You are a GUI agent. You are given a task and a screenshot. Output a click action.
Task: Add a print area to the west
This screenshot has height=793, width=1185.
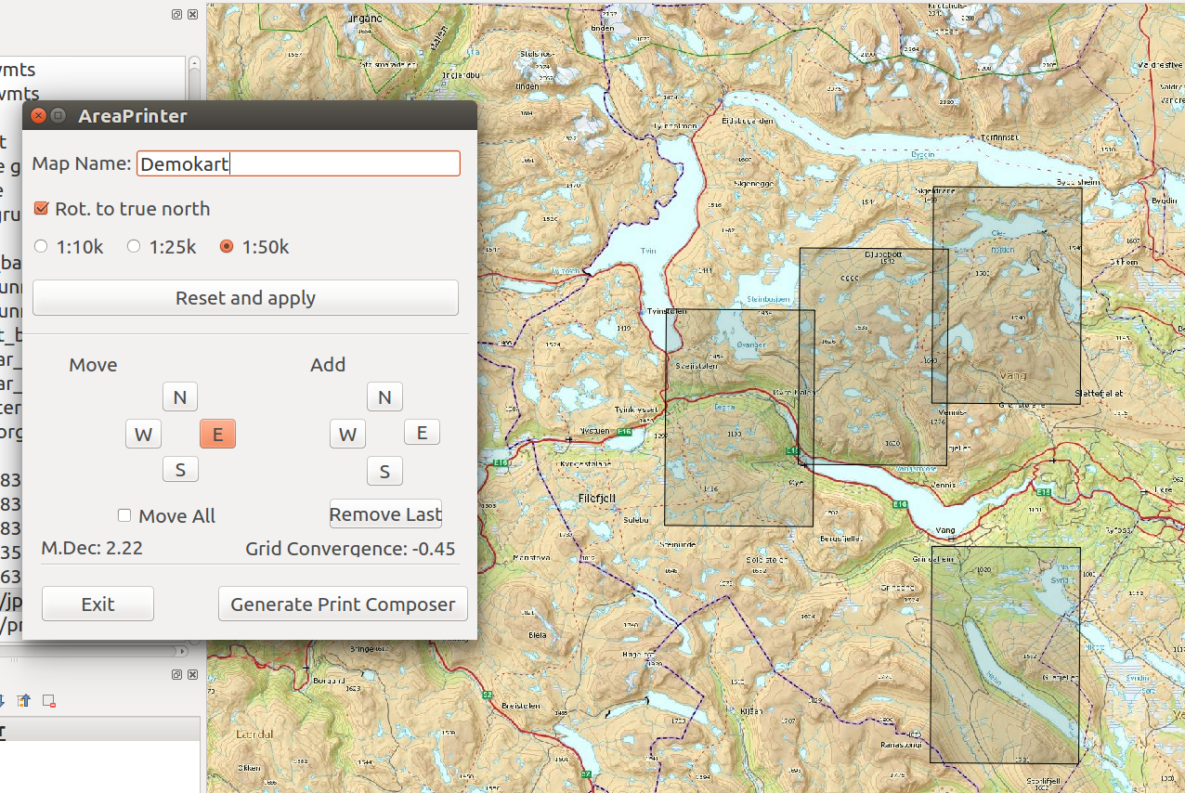[x=347, y=434]
